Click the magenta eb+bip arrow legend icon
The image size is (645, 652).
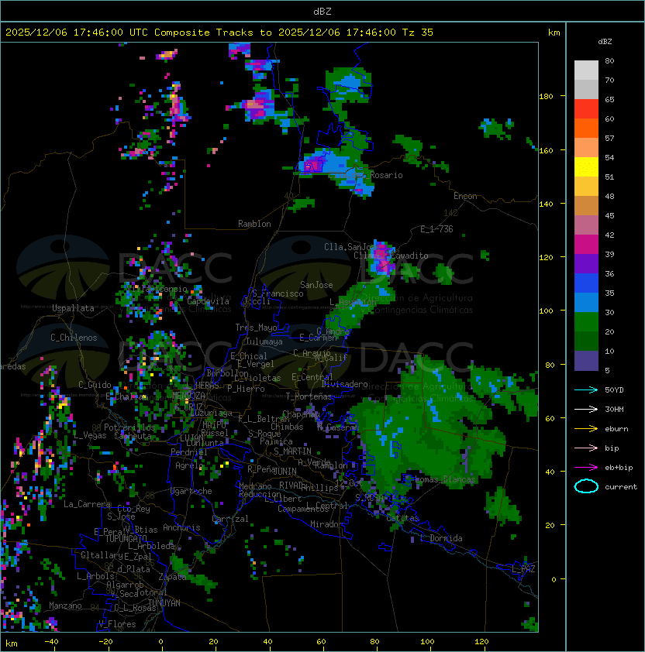click(586, 468)
